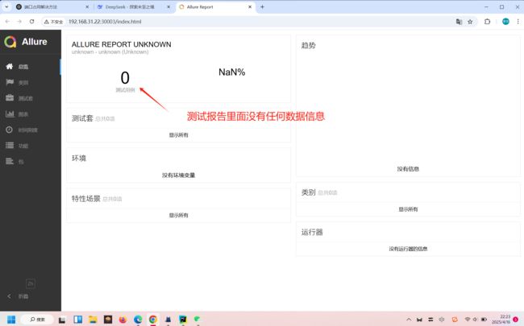Open File Explorer from the taskbar
The height and width of the screenshot is (326, 524).
[x=93, y=320]
